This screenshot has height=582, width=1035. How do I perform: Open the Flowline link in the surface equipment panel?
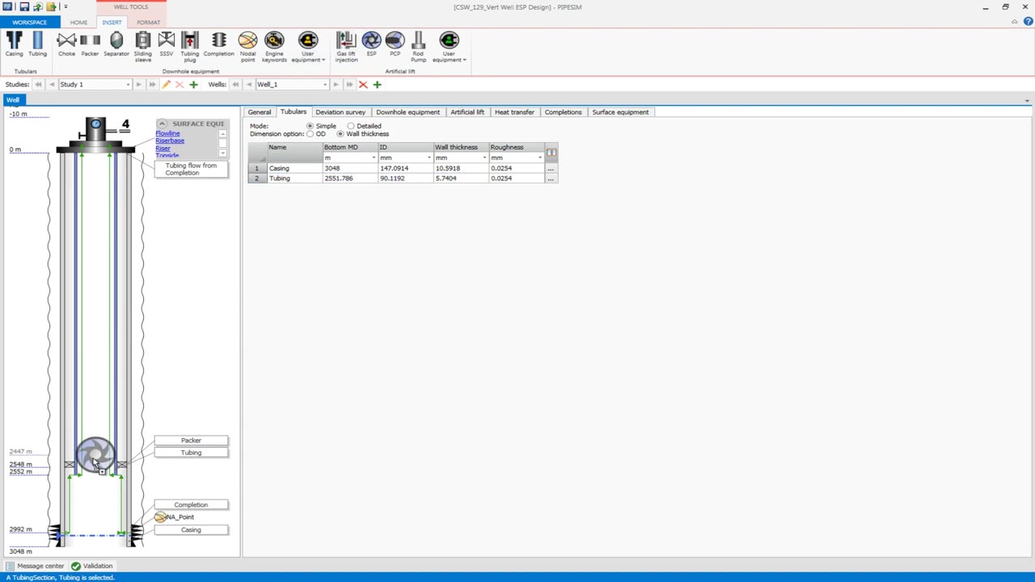pos(167,133)
